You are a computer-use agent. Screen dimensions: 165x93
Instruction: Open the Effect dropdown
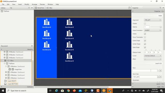point(153,59)
